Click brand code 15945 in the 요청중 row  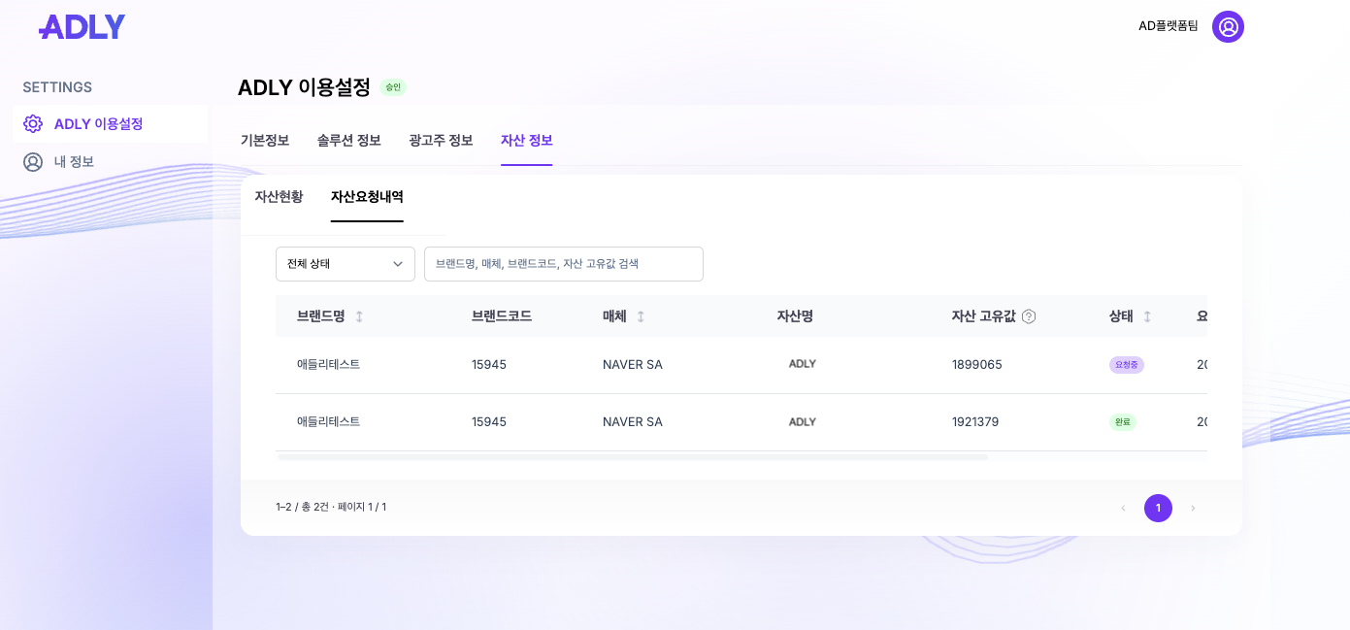pos(489,365)
